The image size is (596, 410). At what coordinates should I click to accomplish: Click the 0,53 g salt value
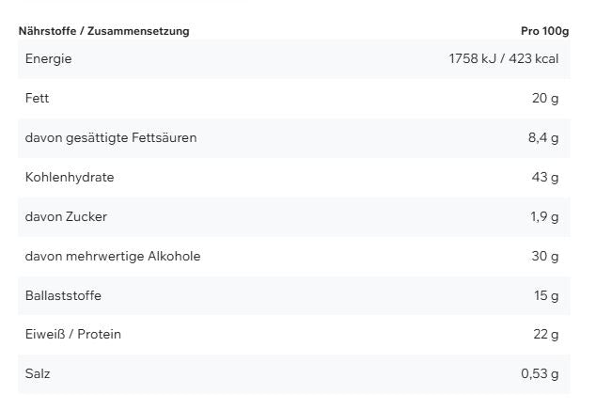540,374
